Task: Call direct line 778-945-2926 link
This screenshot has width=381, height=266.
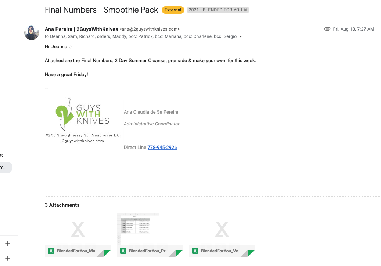Action: tap(162, 148)
